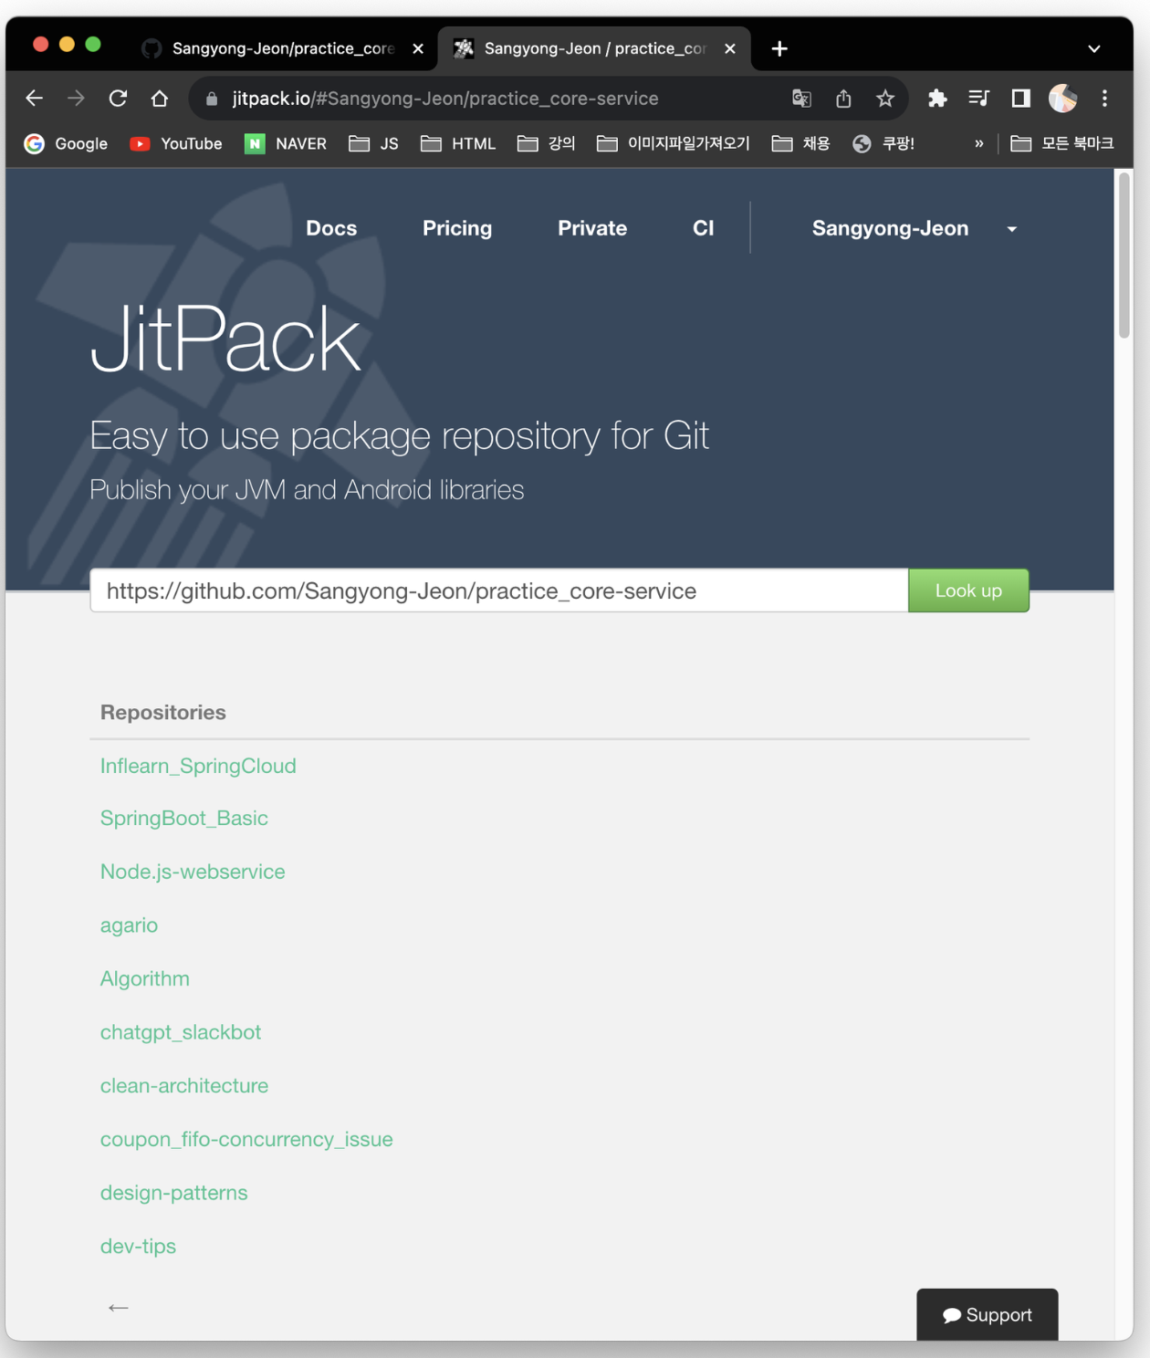
Task: Select the JitPack Sangyong-Jeon / practice_cor tab
Action: [x=595, y=49]
